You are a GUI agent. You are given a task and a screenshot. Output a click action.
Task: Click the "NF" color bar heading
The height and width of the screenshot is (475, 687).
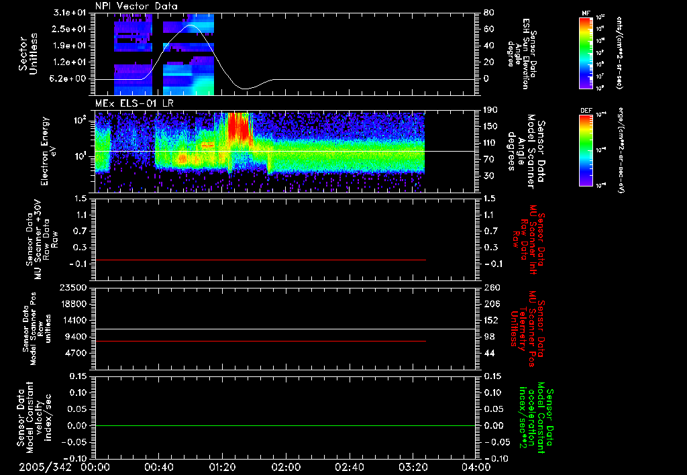tap(586, 13)
